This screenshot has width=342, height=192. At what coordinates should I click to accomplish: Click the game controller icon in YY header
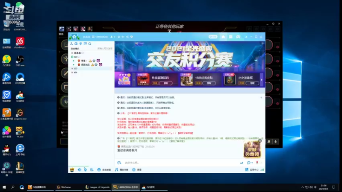238,37
